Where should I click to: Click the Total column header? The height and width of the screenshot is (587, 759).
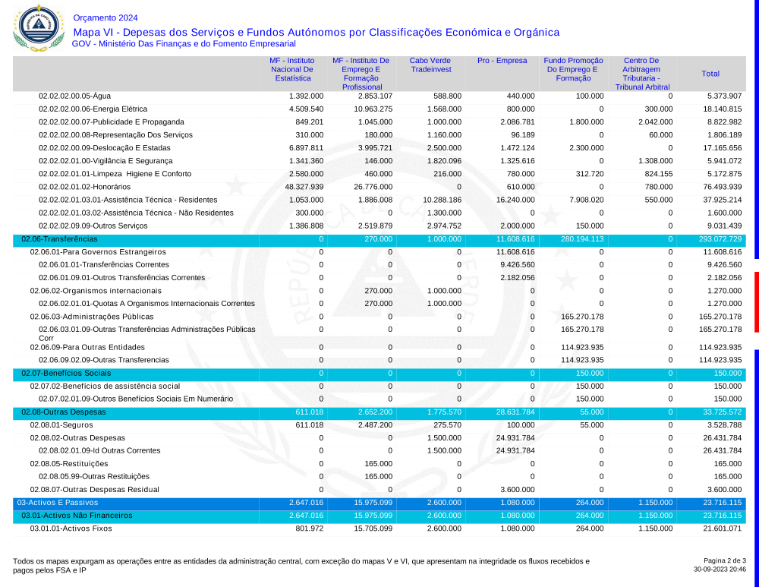pyautogui.click(x=710, y=74)
